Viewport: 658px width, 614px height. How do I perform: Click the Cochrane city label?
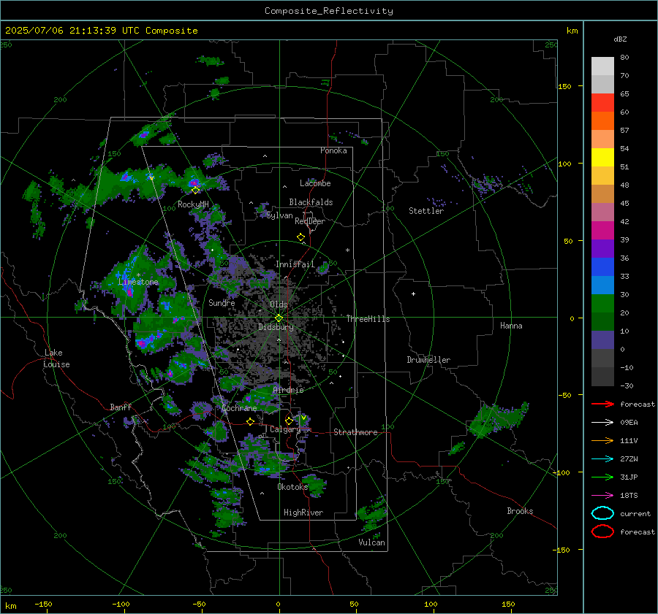[239, 408]
